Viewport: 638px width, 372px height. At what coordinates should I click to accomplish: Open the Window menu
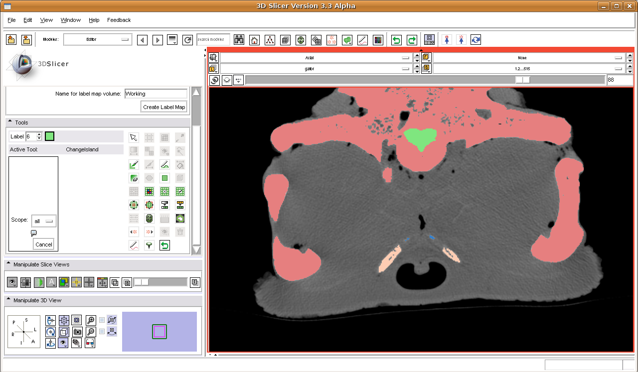(x=71, y=20)
